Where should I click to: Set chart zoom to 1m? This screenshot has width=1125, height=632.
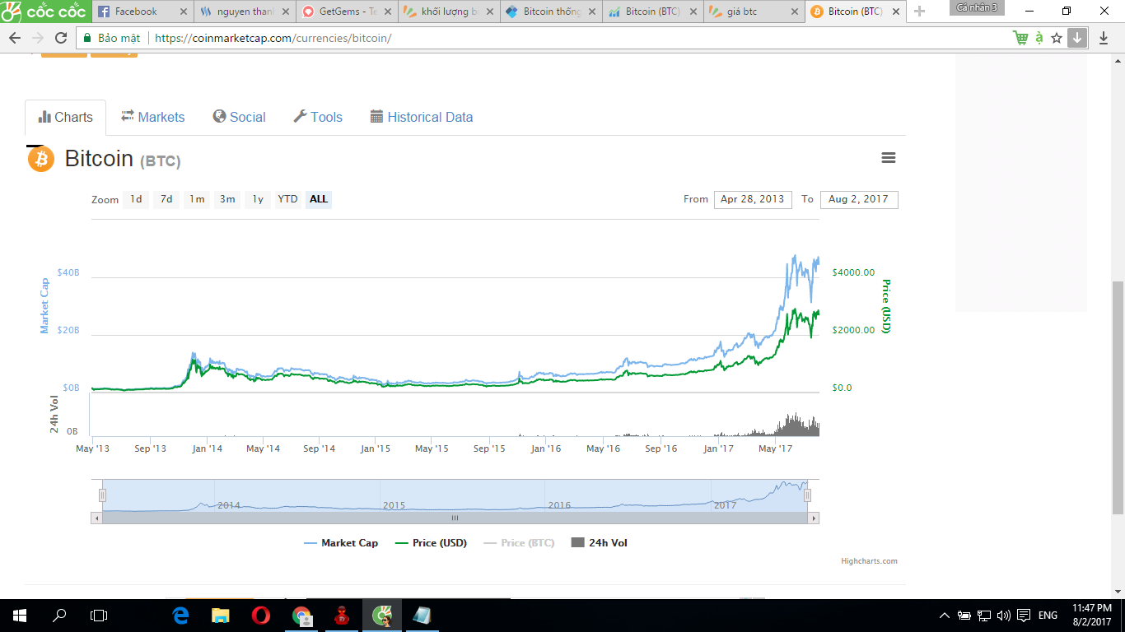tap(197, 199)
